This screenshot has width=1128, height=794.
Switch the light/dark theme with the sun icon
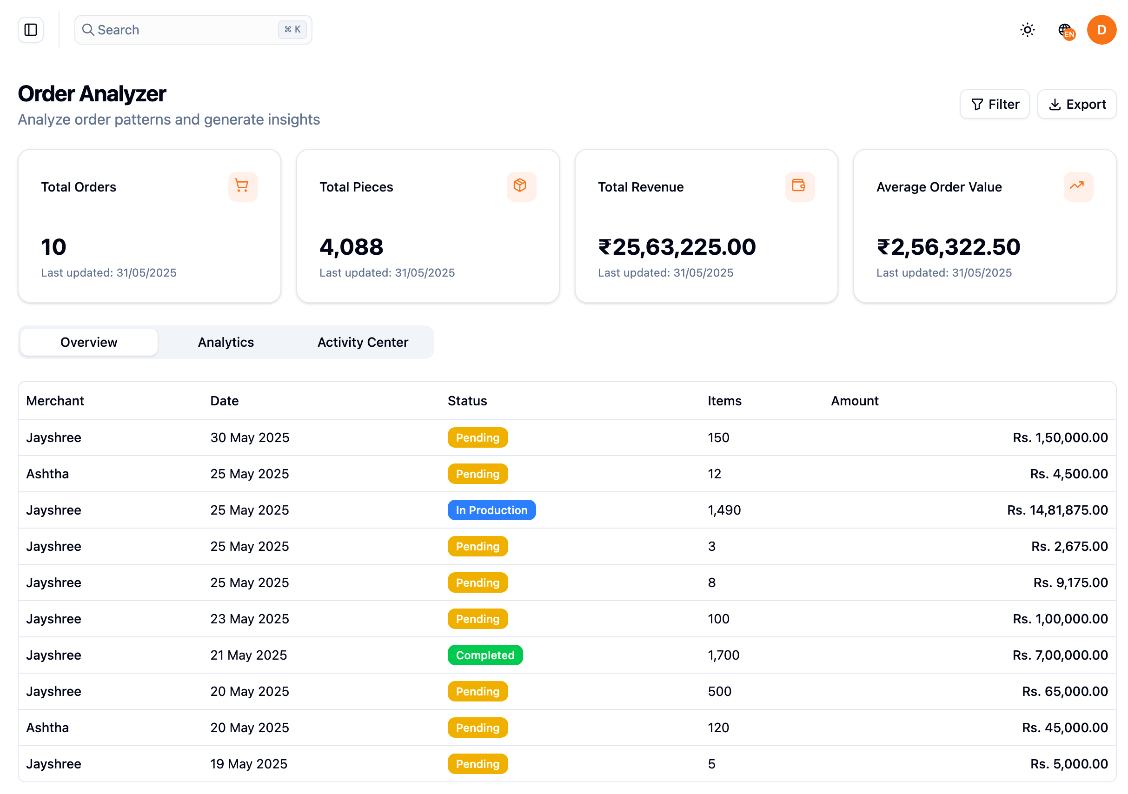click(x=1027, y=30)
